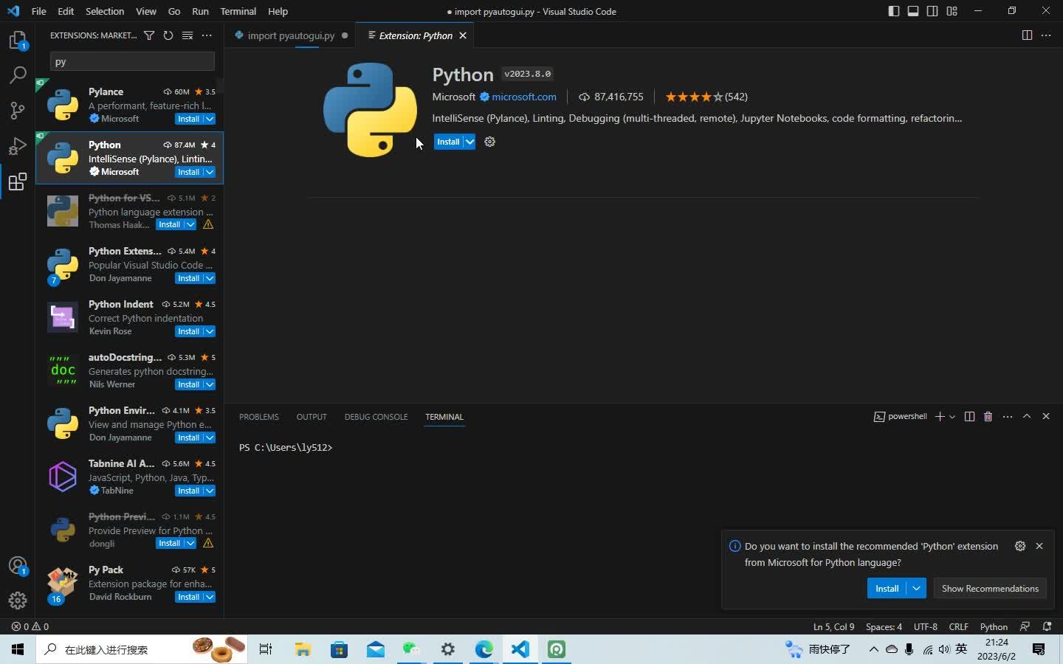Open the Run and Debug view
This screenshot has height=664, width=1063.
coord(18,146)
